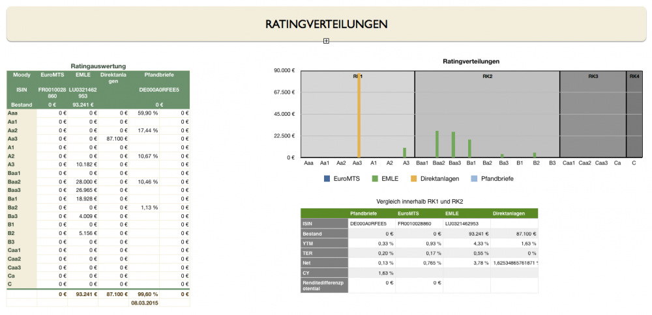
Task: Select the RATINGVERTEILUNGEN title banner
Action: click(x=327, y=24)
